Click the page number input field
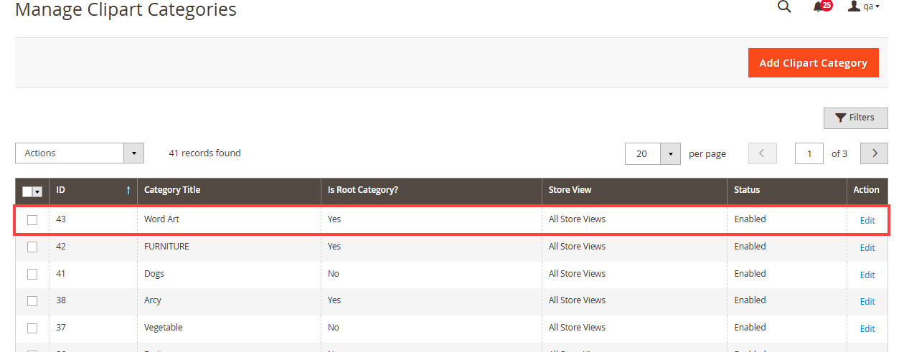The image size is (904, 352). 809,153
